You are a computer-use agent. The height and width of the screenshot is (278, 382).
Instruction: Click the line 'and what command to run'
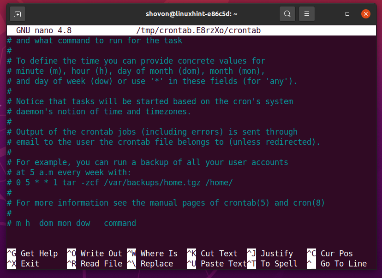95,41
